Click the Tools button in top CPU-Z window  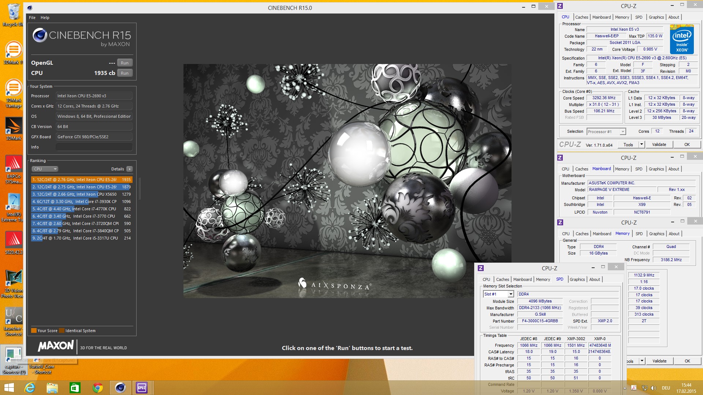coord(628,144)
